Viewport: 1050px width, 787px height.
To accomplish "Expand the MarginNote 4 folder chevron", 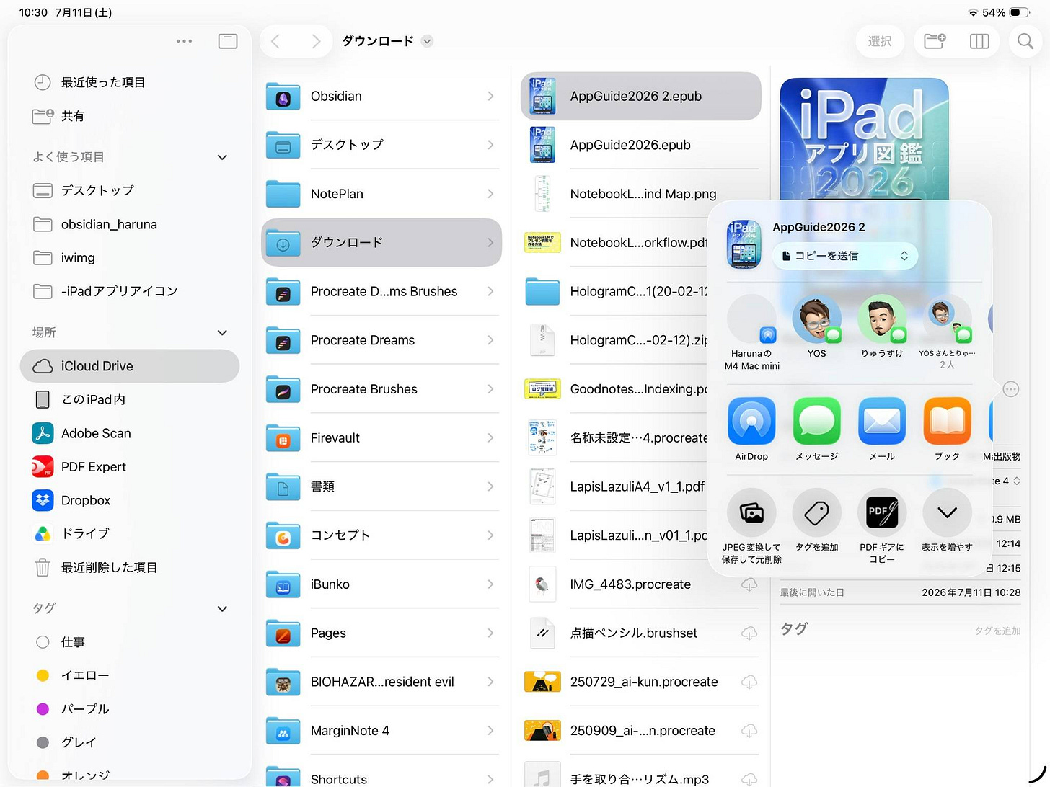I will (490, 731).
